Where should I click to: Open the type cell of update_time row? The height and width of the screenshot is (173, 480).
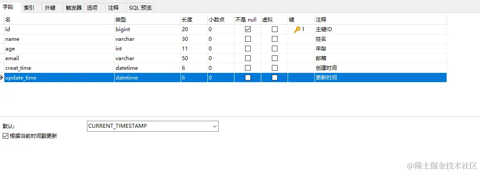click(x=148, y=77)
